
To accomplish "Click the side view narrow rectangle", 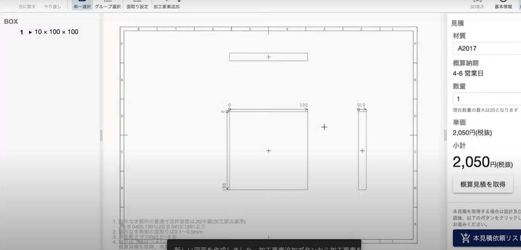I will pyautogui.click(x=362, y=150).
